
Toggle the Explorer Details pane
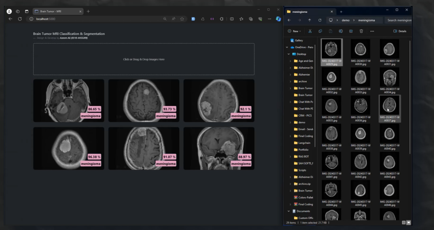pyautogui.click(x=400, y=31)
